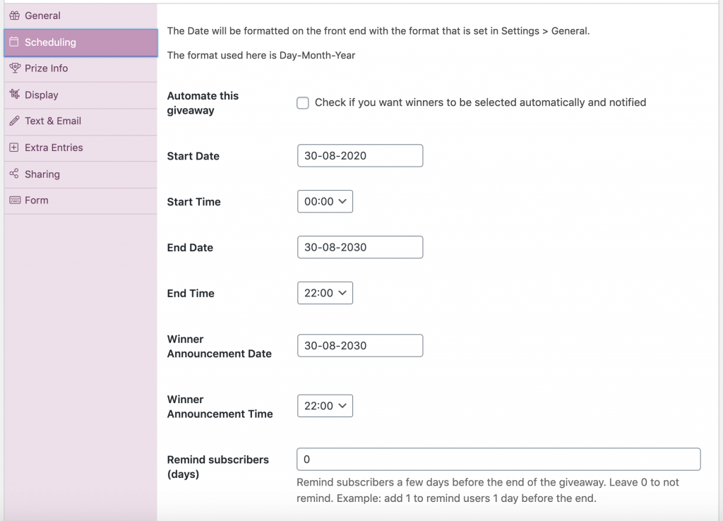Click the calendar icon beside Scheduling
The image size is (723, 521).
point(14,42)
